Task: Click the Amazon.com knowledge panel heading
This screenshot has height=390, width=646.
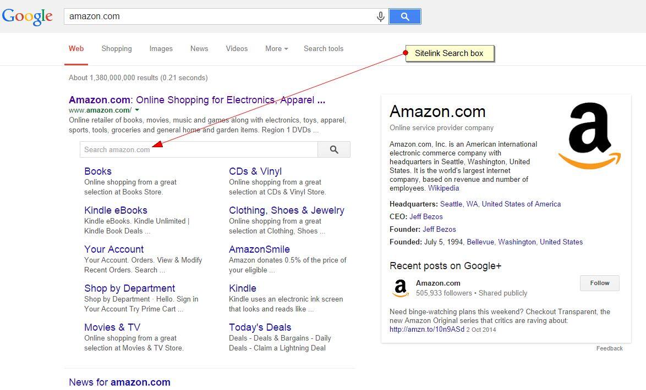Action: click(x=437, y=112)
